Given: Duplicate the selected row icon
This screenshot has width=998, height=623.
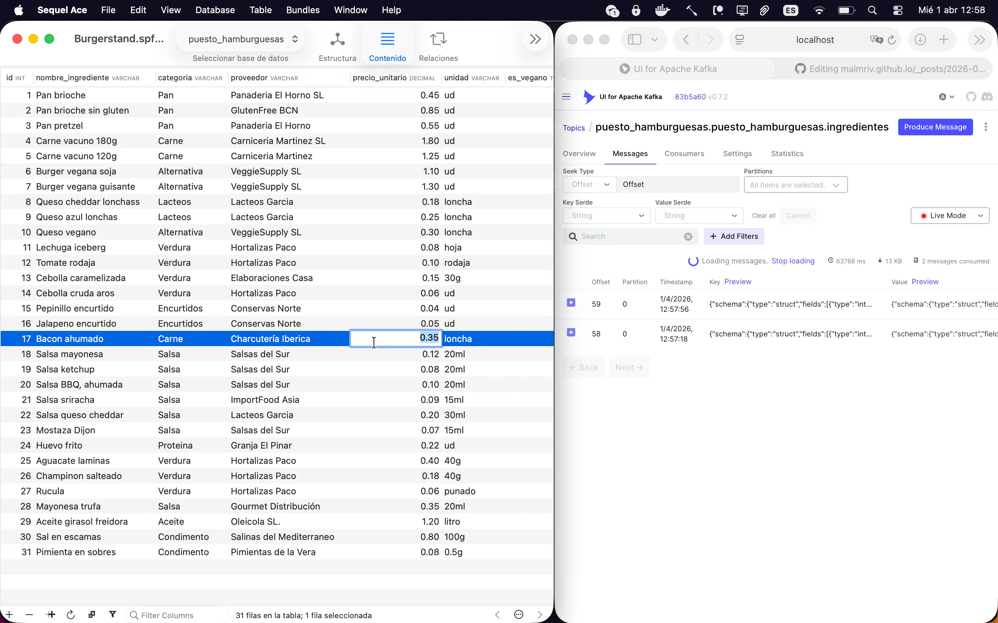Looking at the screenshot, I should click(51, 614).
